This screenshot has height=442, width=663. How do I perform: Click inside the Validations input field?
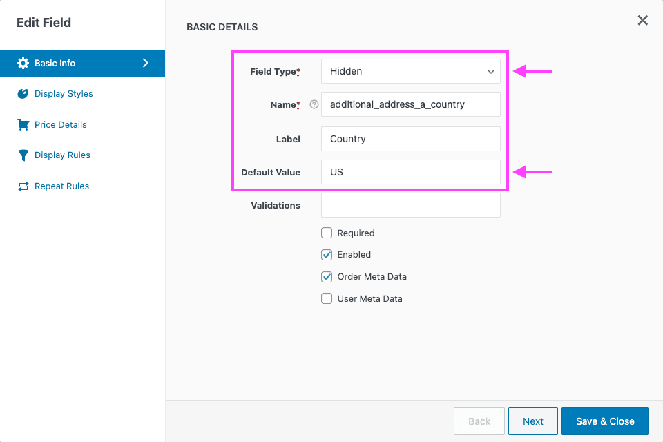[x=410, y=205]
